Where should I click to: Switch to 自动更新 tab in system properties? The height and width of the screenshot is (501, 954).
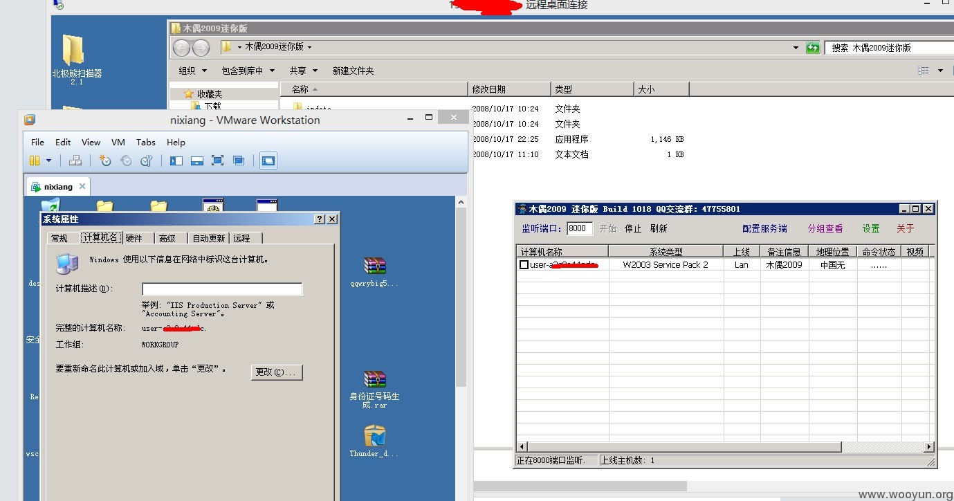click(x=209, y=238)
